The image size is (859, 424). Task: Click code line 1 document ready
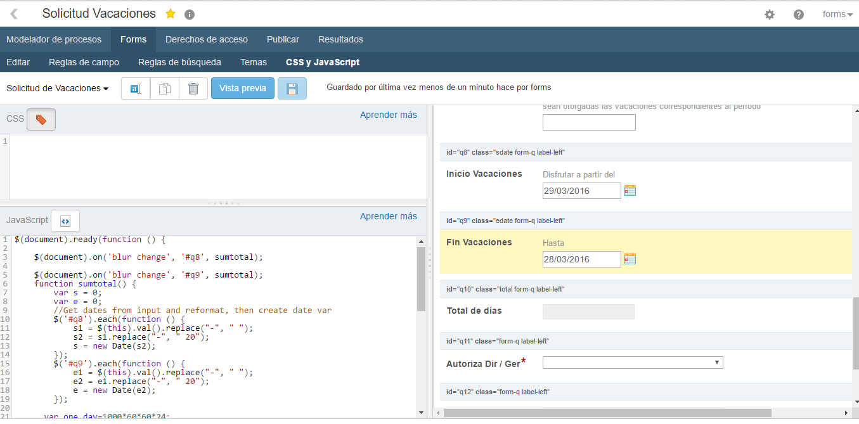pos(89,239)
